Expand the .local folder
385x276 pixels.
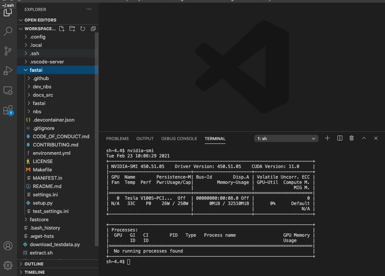(58, 45)
